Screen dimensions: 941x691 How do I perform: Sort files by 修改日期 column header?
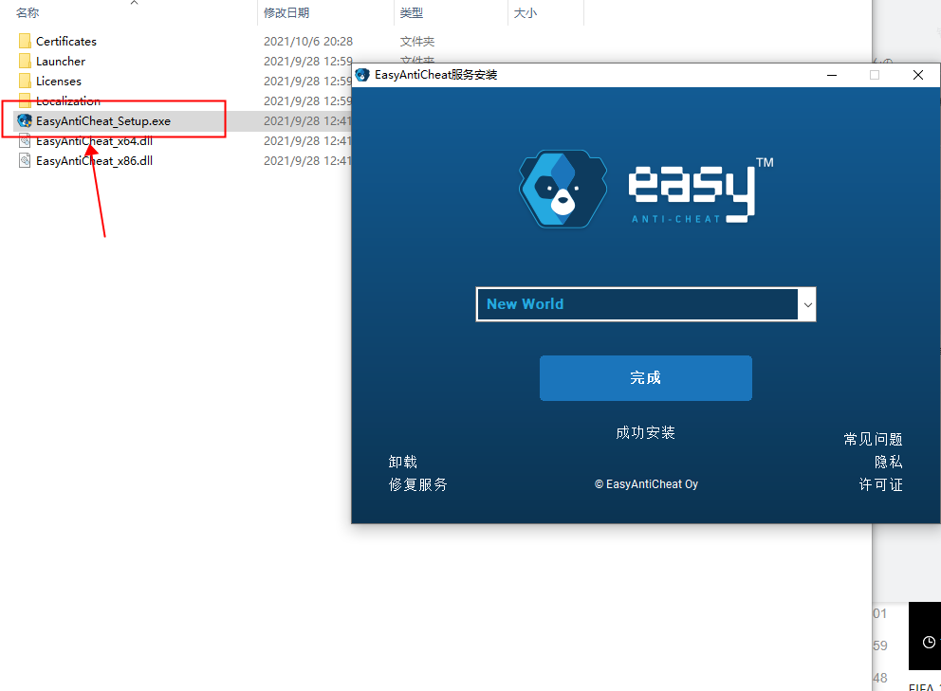[286, 12]
